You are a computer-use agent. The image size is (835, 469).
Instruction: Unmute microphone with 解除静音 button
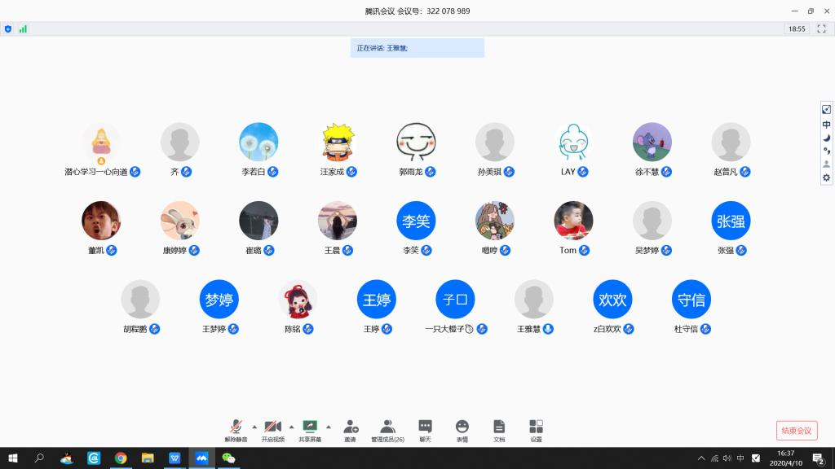click(x=236, y=428)
